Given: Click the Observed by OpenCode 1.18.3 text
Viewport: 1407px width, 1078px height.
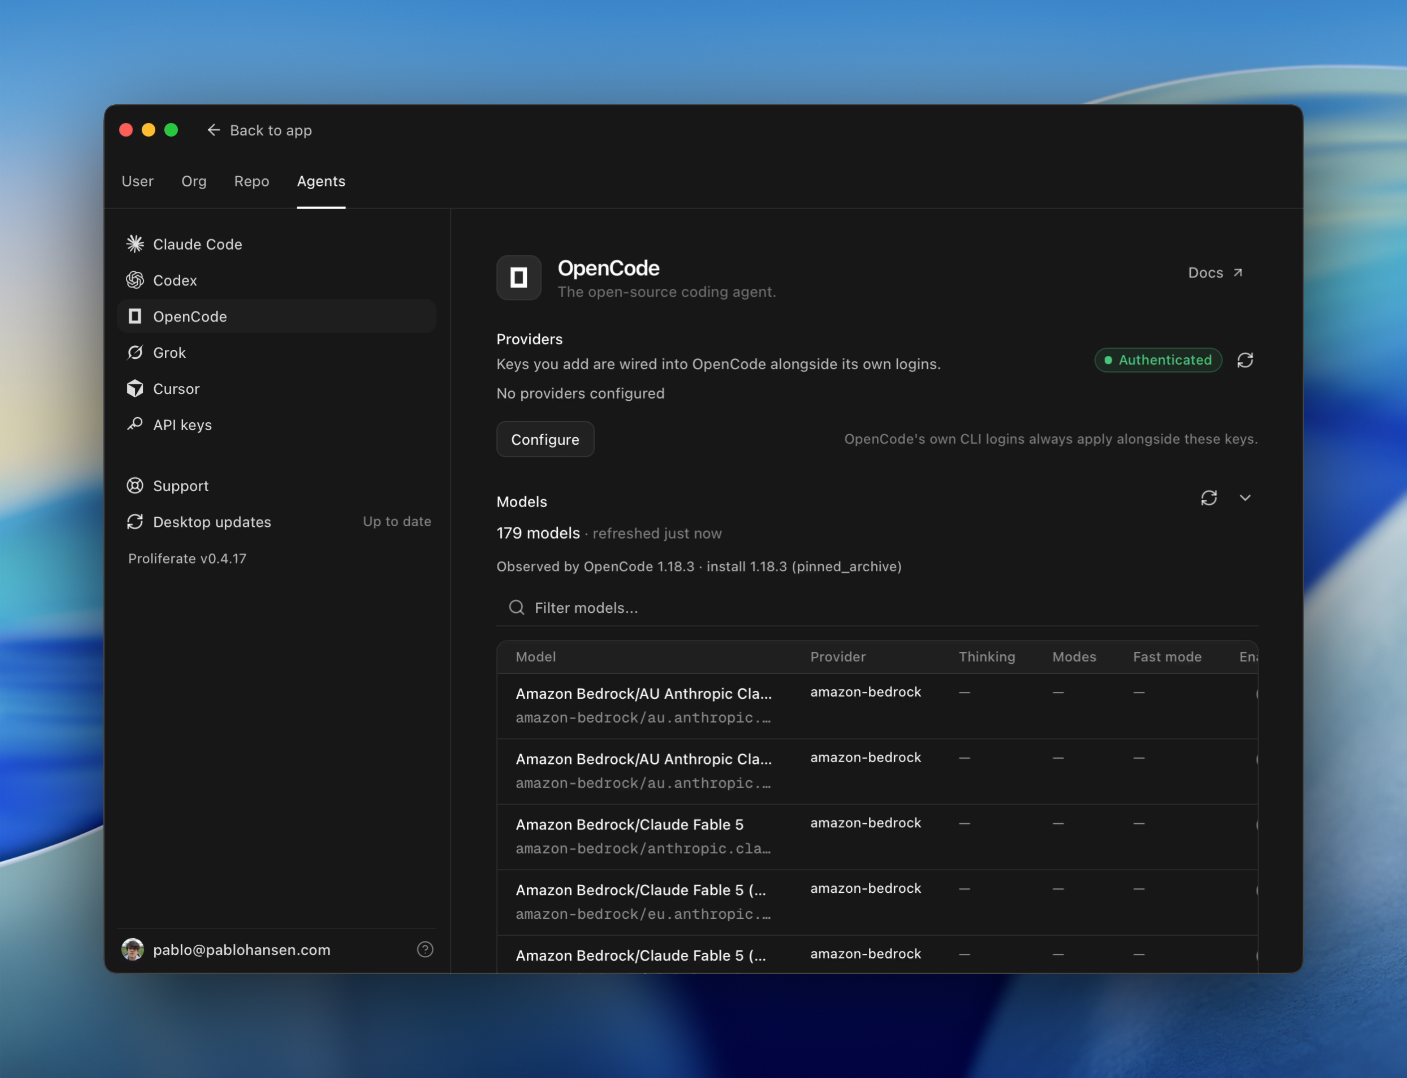Looking at the screenshot, I should pyautogui.click(x=595, y=566).
